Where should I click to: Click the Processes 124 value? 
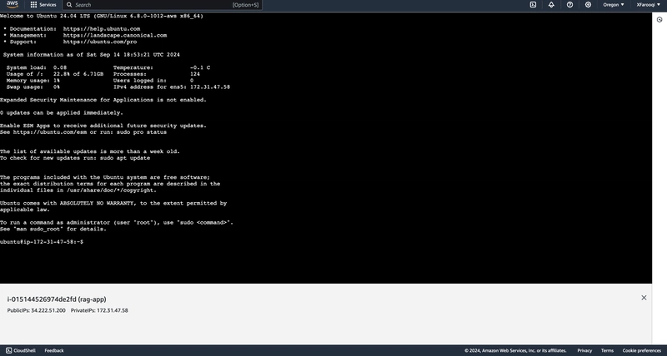pos(195,74)
